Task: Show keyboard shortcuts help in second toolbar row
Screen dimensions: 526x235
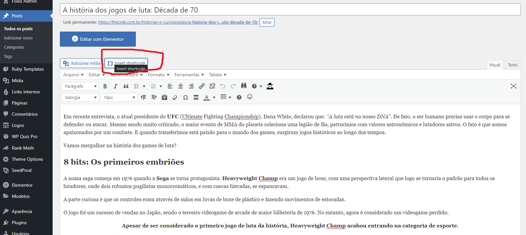Action: click(239, 97)
